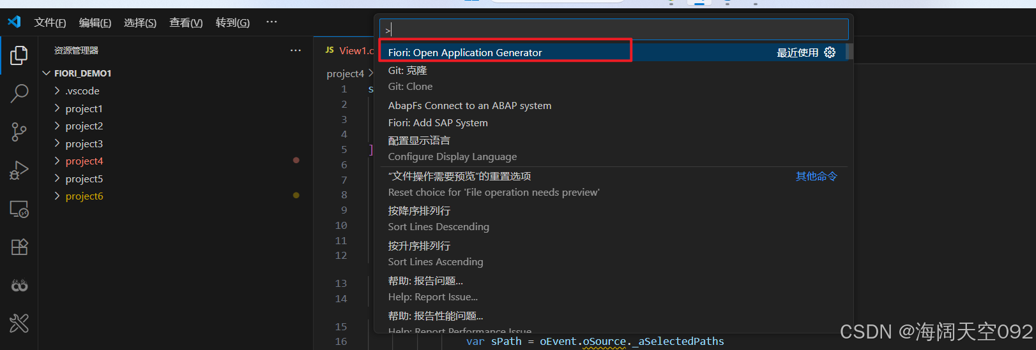Run the 配置显示语言 command
Viewport: 1036px width, 350px height.
coord(613,149)
